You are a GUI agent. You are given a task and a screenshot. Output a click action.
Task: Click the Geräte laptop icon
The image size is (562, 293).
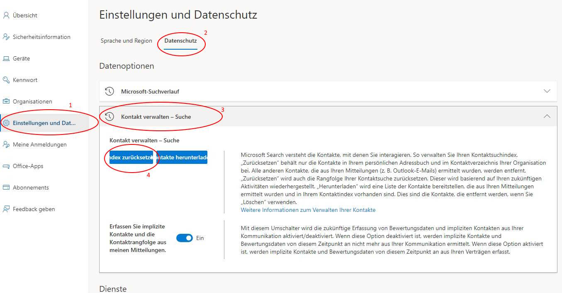pyautogui.click(x=6, y=58)
